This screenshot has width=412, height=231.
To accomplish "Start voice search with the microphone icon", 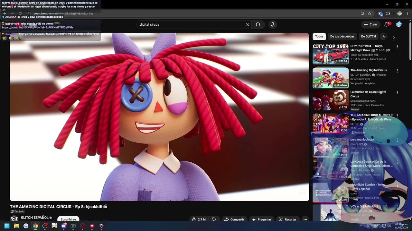I will [273, 25].
